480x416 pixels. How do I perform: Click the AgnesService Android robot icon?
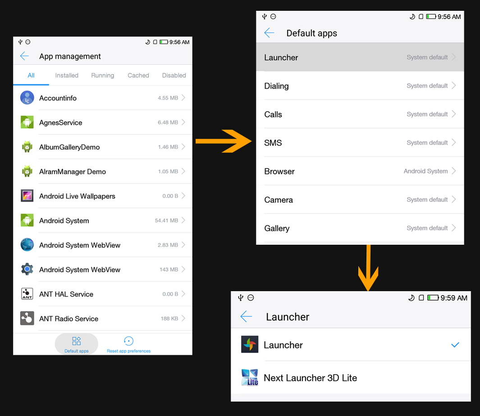click(27, 122)
